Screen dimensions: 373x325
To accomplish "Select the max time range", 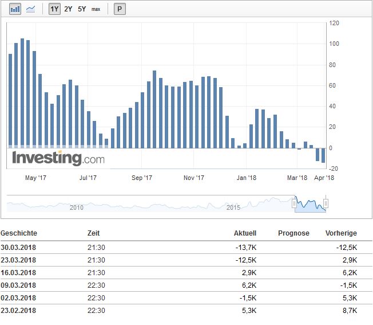I will 96,9.
